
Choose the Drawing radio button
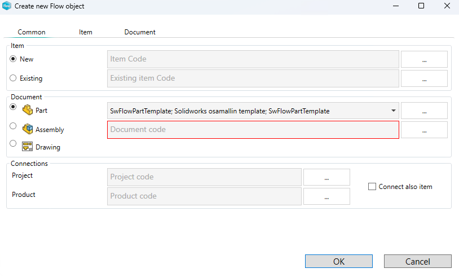pos(14,144)
